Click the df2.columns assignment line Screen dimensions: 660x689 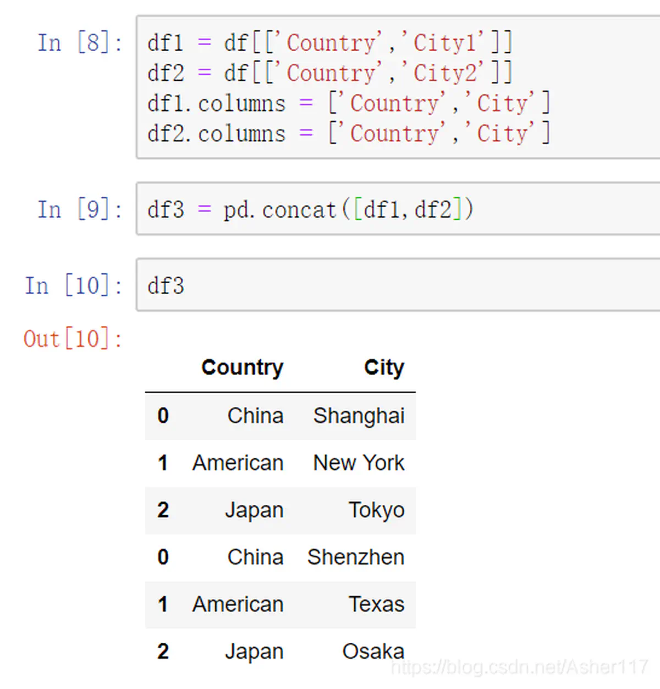pos(348,134)
